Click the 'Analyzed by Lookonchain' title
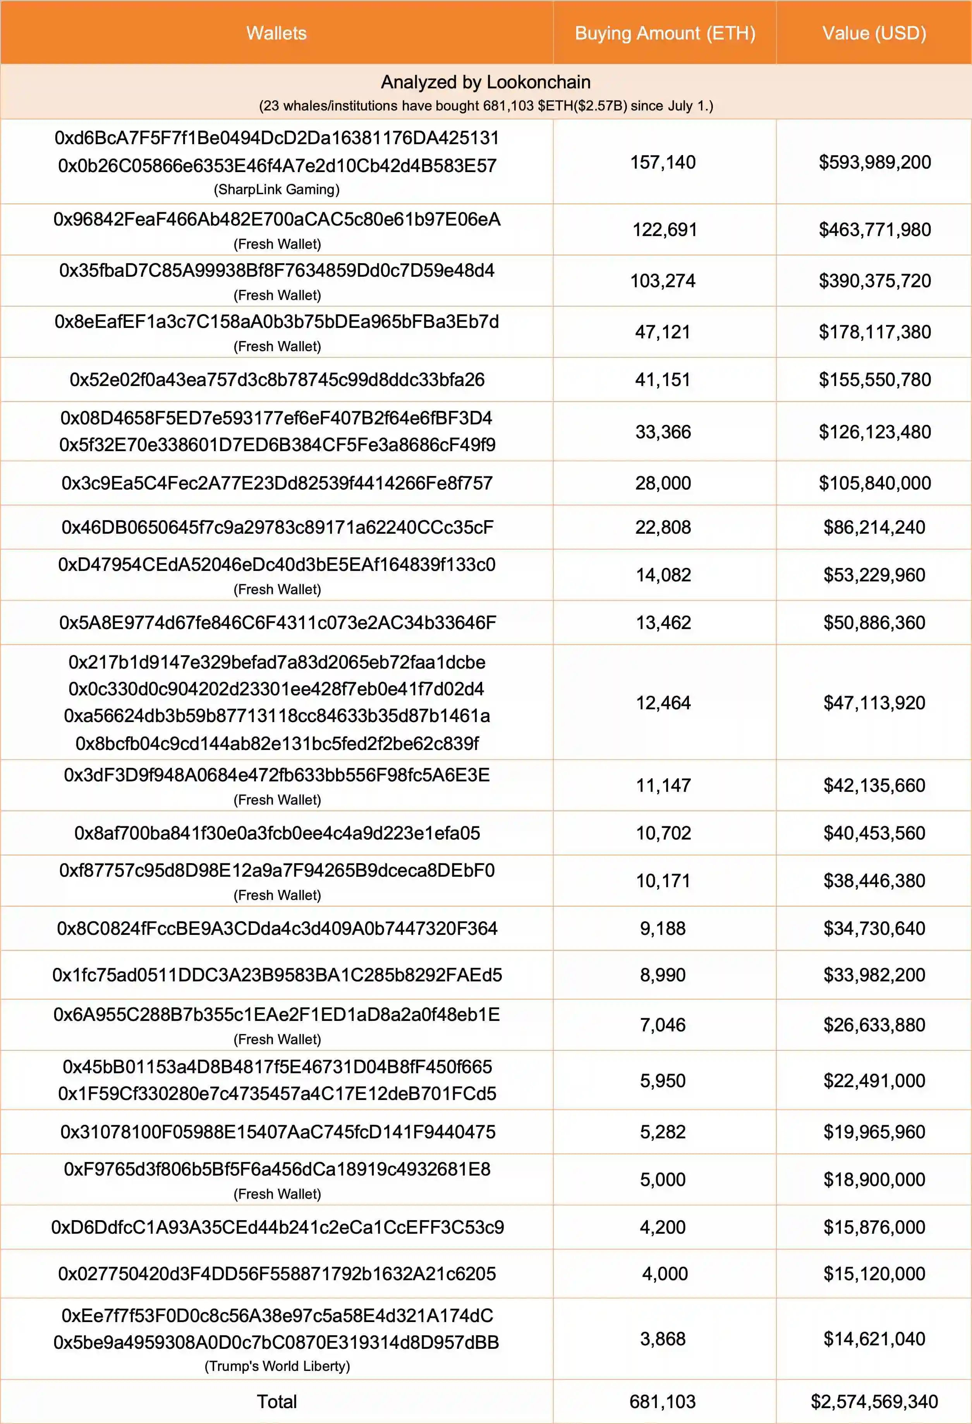The width and height of the screenshot is (972, 1424). point(486,82)
